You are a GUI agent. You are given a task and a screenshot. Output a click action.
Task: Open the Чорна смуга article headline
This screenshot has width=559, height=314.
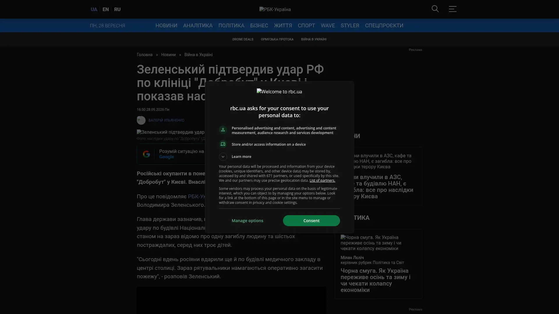click(376, 280)
